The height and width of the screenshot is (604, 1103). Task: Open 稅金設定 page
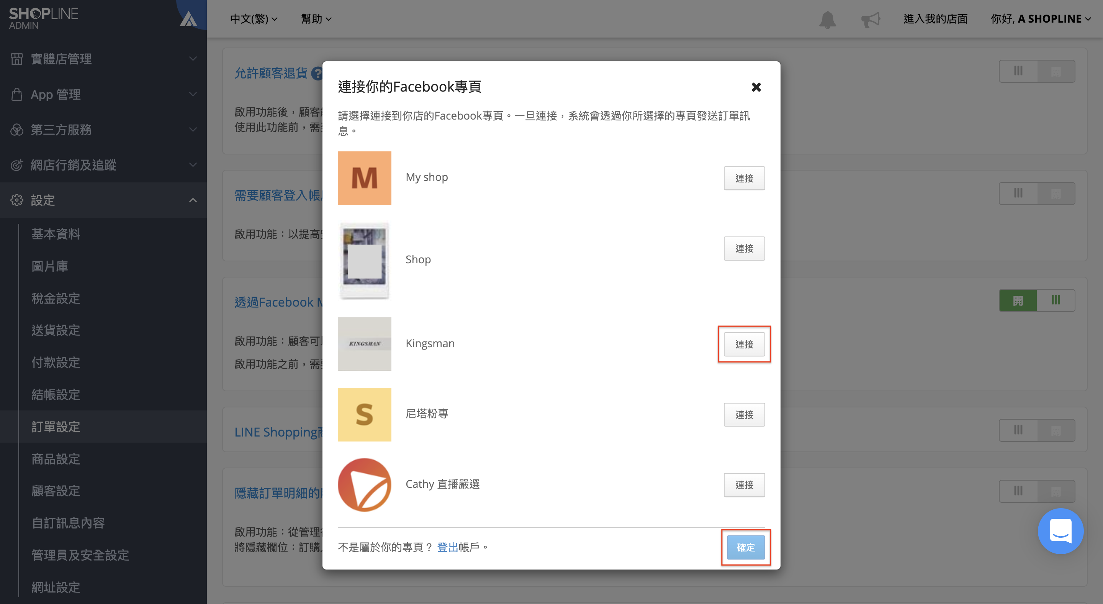(56, 298)
